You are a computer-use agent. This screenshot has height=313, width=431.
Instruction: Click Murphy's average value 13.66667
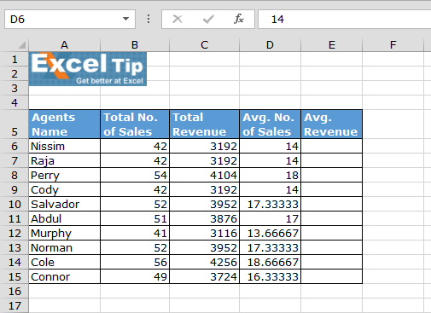(x=271, y=233)
